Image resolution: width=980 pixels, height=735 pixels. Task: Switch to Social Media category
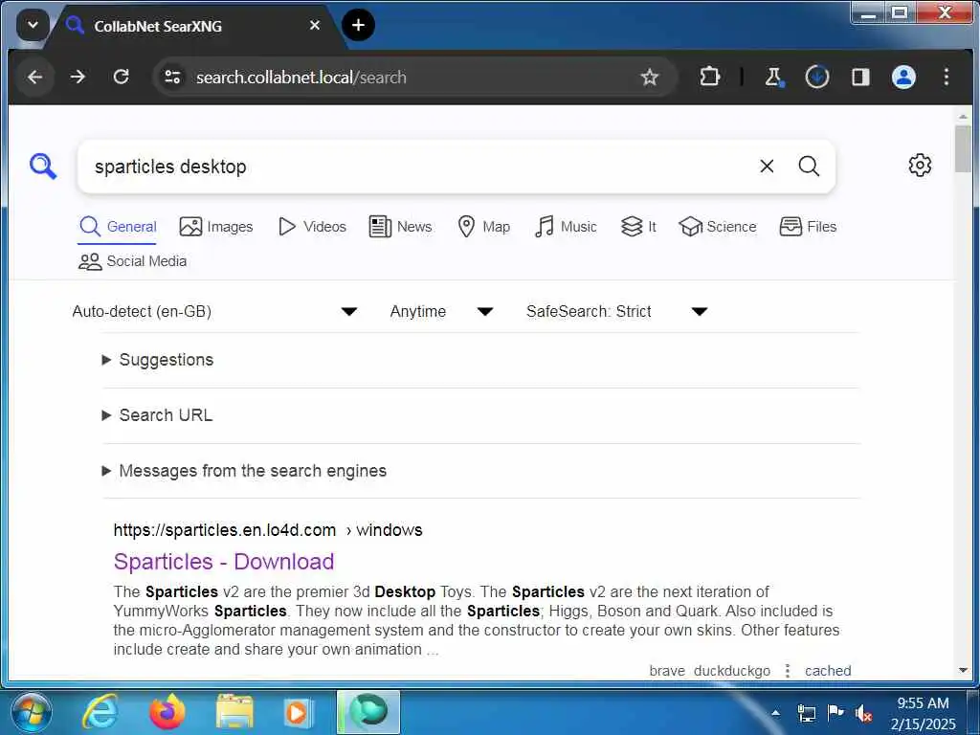[132, 261]
